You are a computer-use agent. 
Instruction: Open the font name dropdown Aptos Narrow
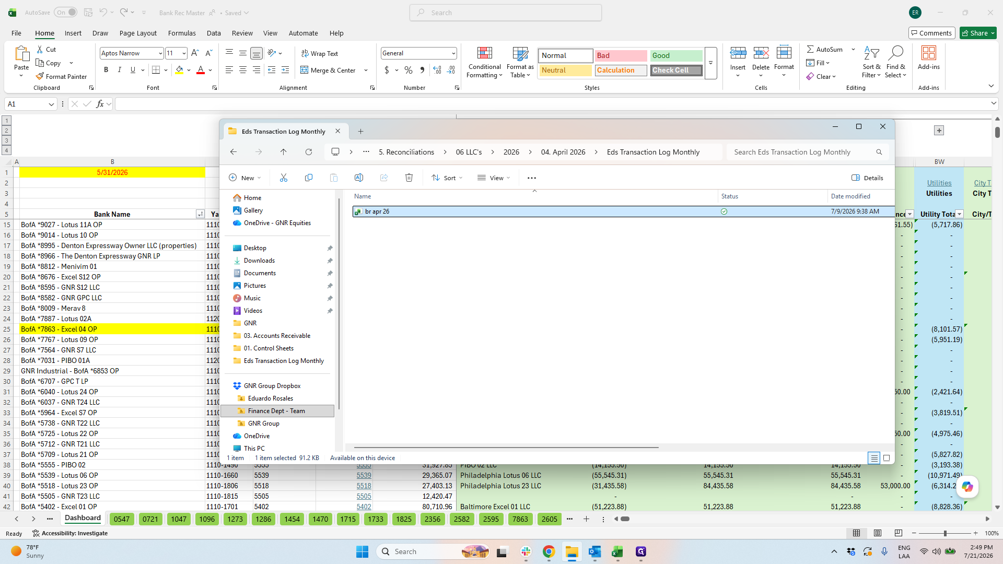point(160,53)
